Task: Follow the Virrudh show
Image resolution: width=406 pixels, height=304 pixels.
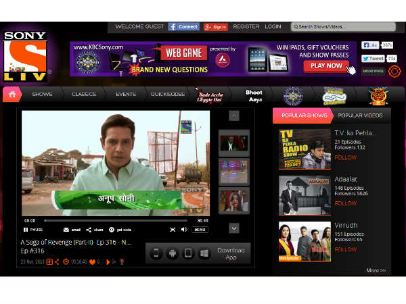Action: click(x=345, y=249)
